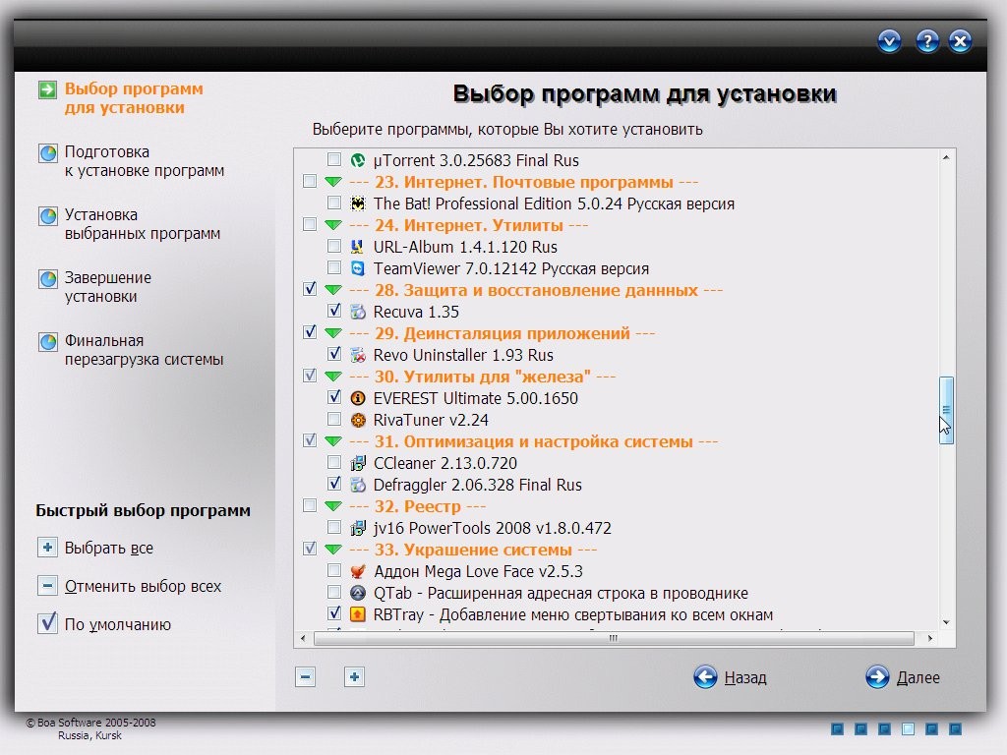Uncheck Revo Uninstaller 1.93 Rus checkbox
1007x755 pixels.
(334, 354)
